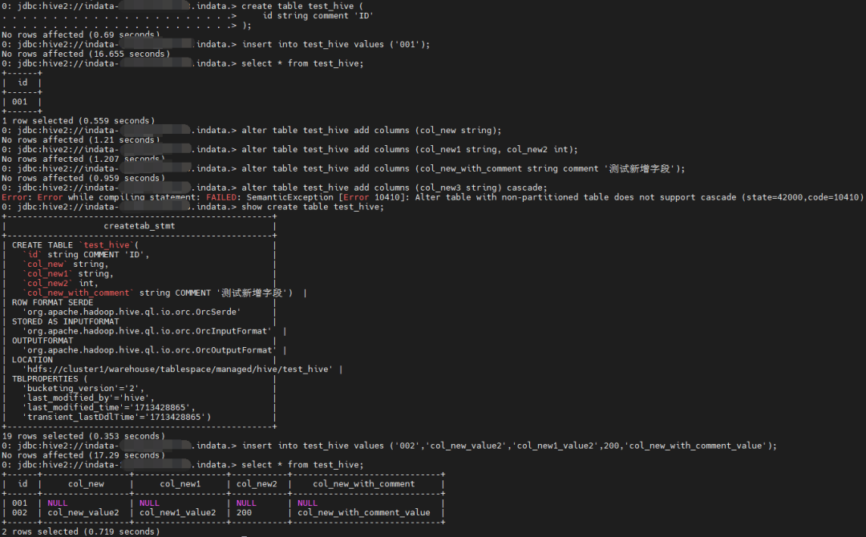Click 'col_new1' header in final result table

click(x=180, y=484)
